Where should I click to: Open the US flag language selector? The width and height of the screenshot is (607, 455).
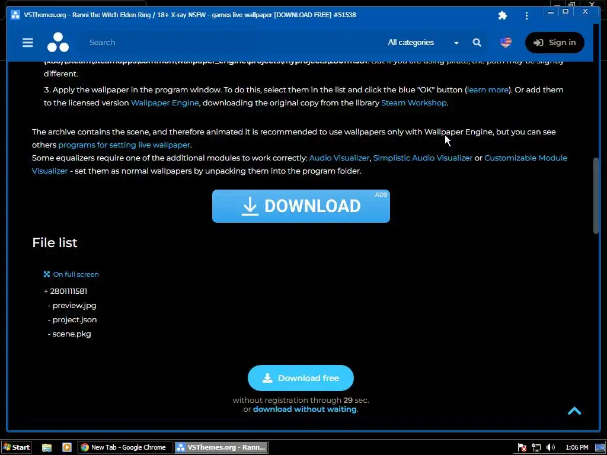(x=506, y=43)
